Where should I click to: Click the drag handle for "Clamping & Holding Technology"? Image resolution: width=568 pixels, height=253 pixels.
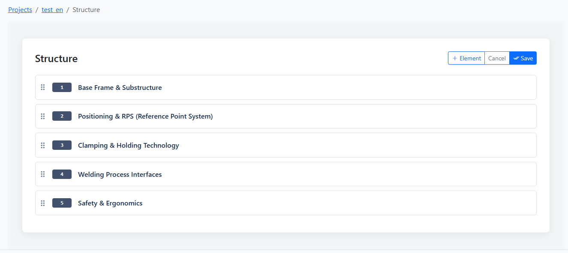coord(42,145)
